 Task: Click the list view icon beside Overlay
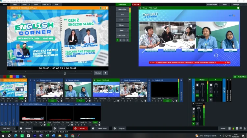point(230,128)
